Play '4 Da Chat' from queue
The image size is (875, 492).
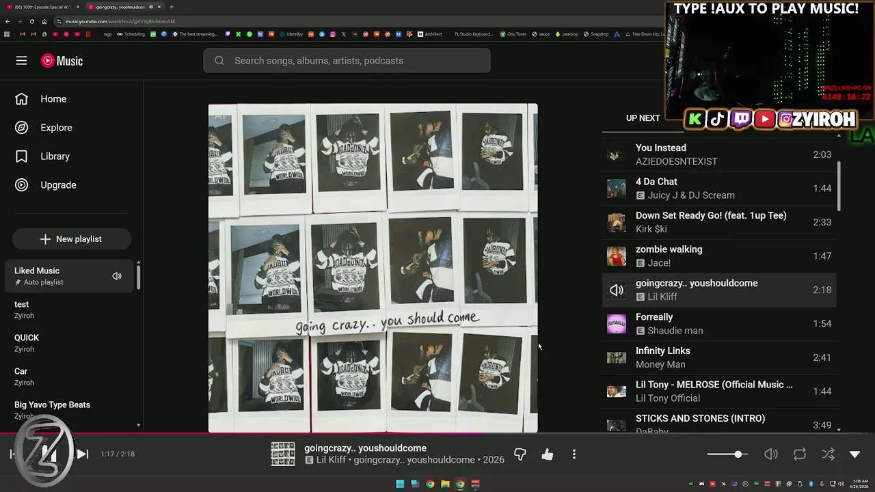[x=718, y=189]
